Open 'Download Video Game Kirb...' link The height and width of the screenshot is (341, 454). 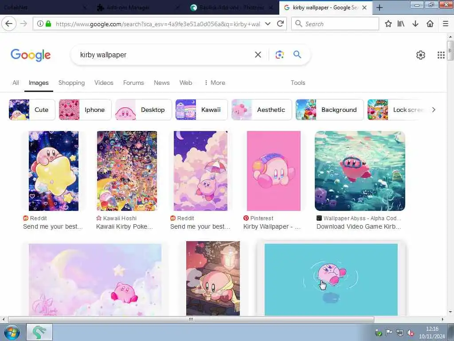[359, 226]
